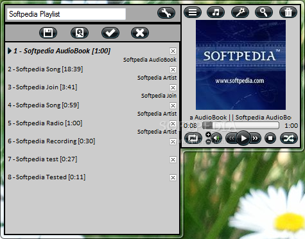Remove track 4 Softpedia Song [0:59]
The width and height of the screenshot is (305, 239).
pos(173,105)
